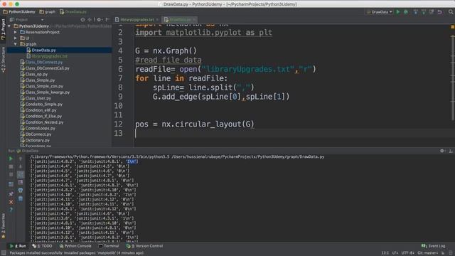Open the TODO tool window tab
Screen dimensions: 455x256
point(42,246)
